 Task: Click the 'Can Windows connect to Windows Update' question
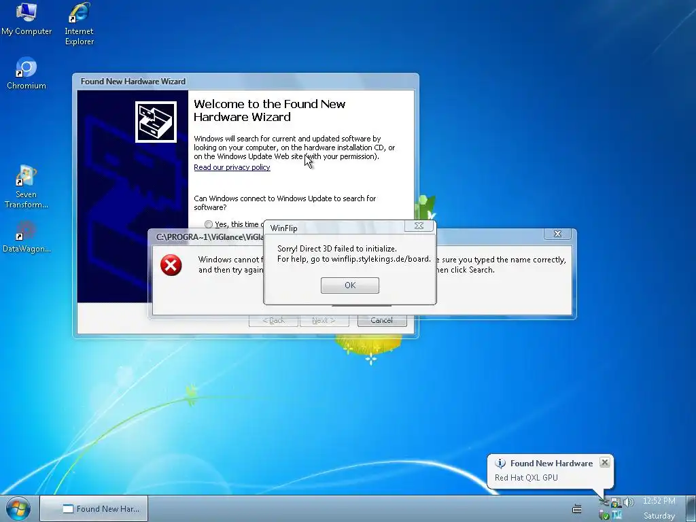[285, 203]
